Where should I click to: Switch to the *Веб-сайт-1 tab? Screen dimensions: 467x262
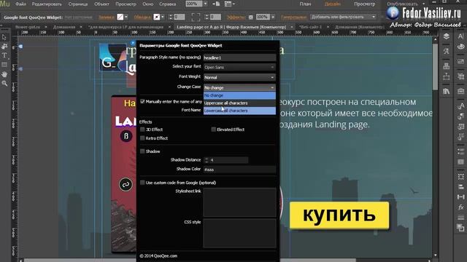[311, 27]
